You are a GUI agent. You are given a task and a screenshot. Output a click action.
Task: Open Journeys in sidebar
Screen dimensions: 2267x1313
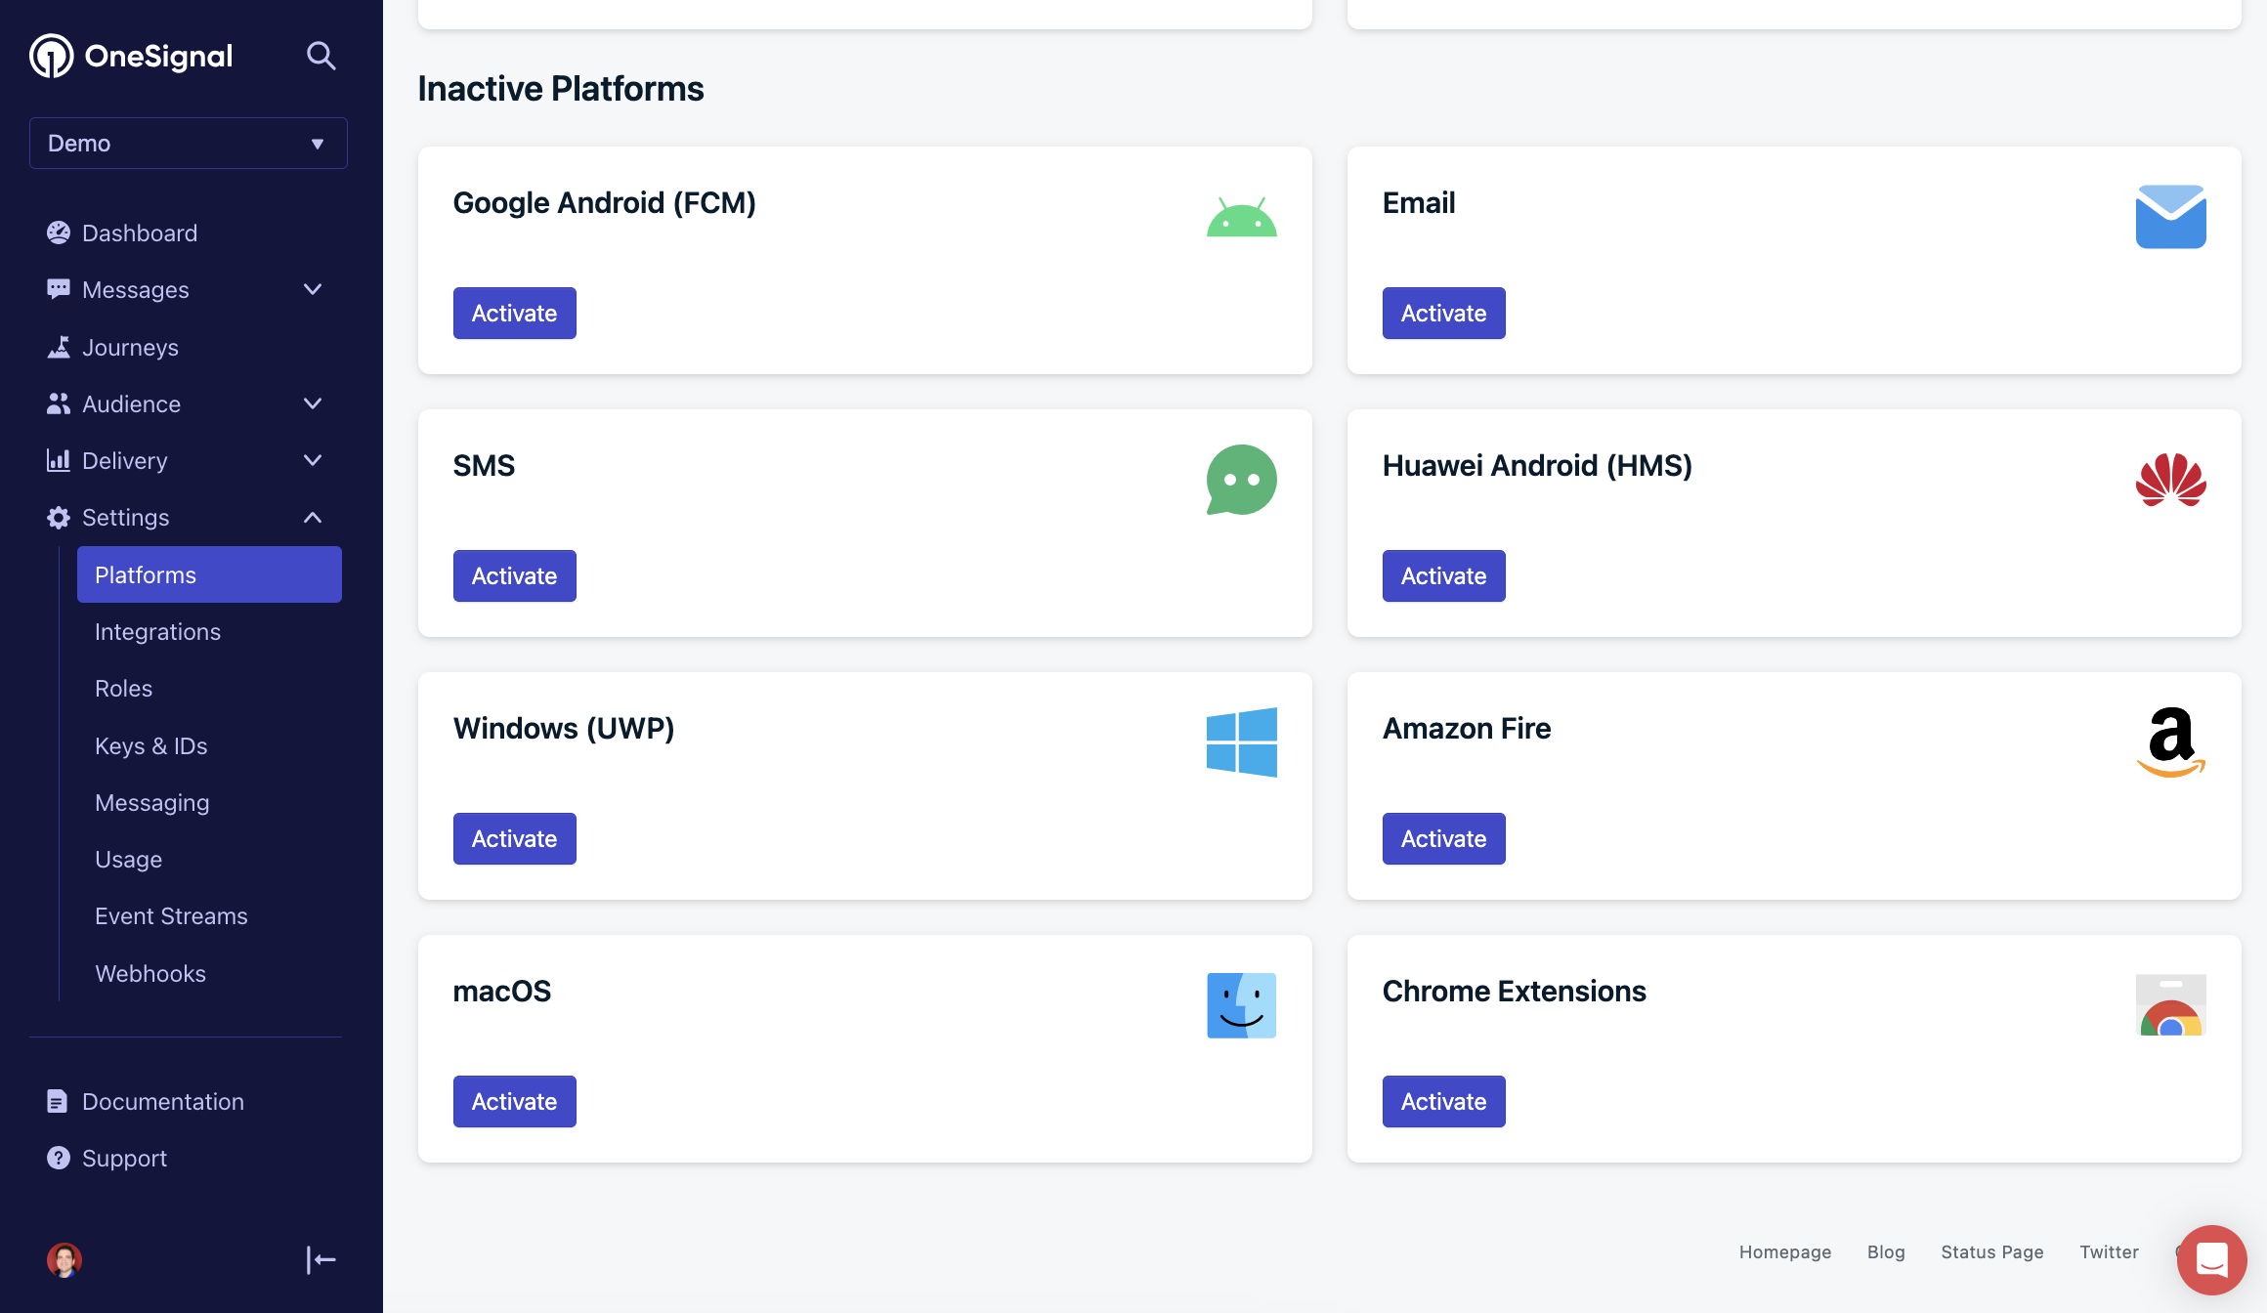130,347
